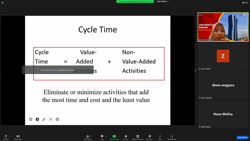The height and width of the screenshot is (141, 250).
Task: Click the green Share Screen button
Action: (x=114, y=137)
